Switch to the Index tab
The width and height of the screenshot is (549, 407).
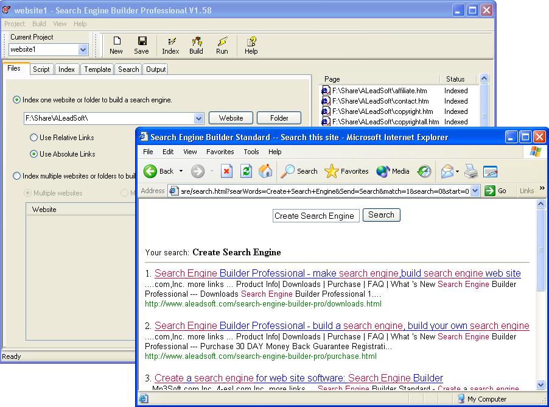tap(66, 69)
